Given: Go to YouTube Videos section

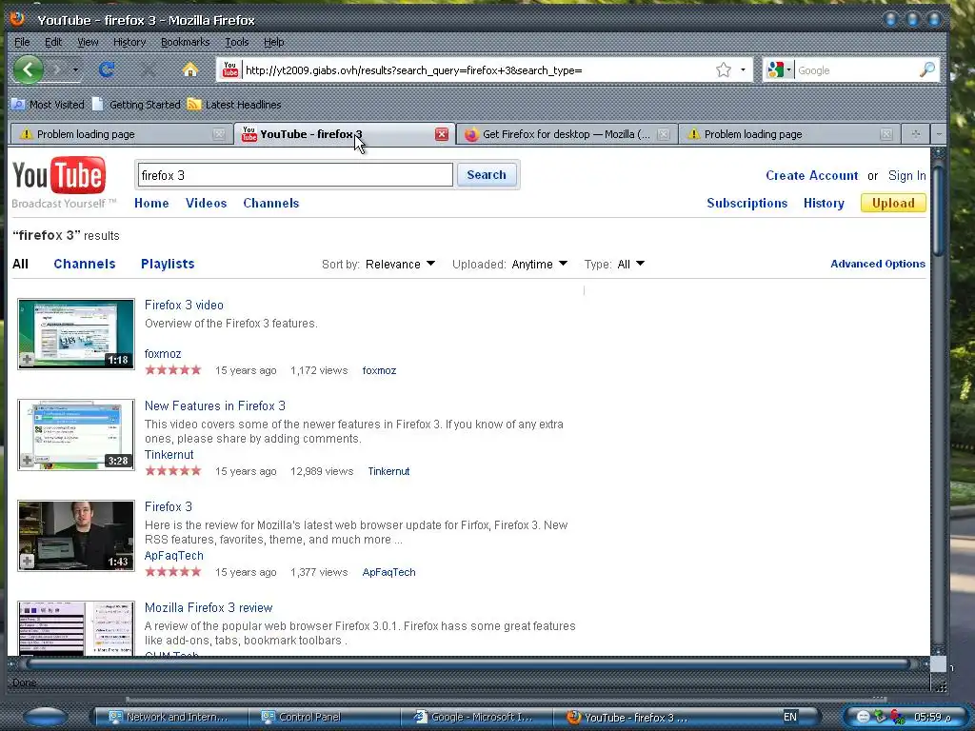Looking at the screenshot, I should [x=206, y=204].
